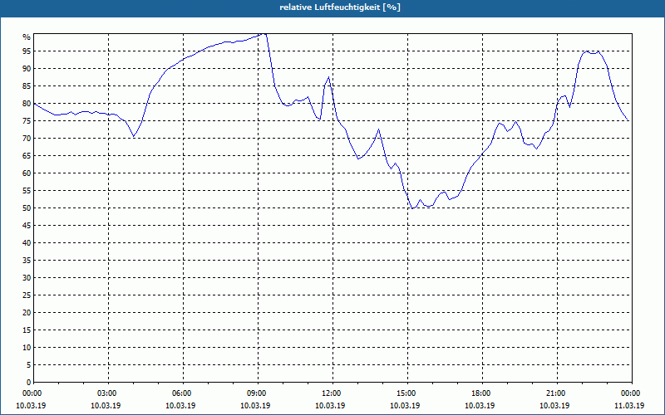Click the 45 humidity axis label
Image resolution: width=665 pixels, height=415 pixels.
27,225
